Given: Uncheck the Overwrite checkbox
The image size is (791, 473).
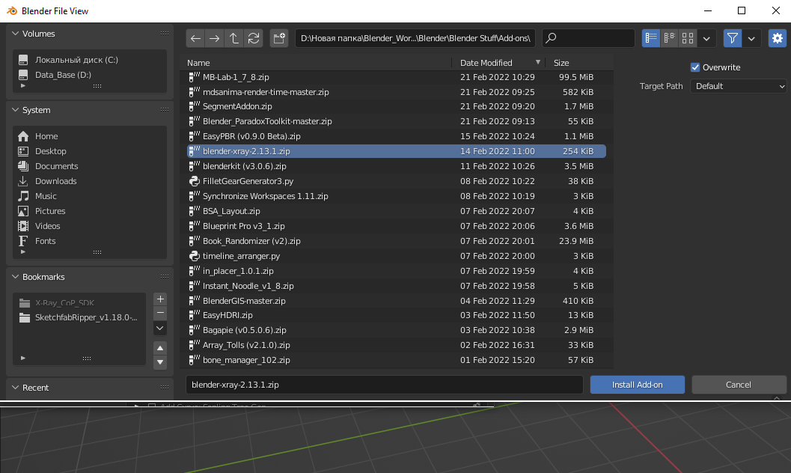Looking at the screenshot, I should [x=695, y=67].
